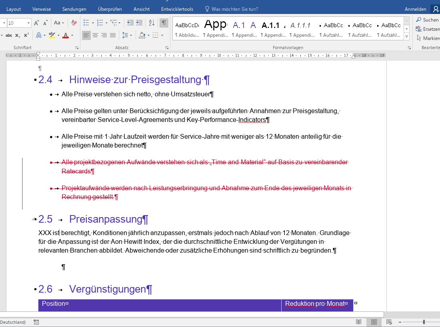Screen dimensions: 440x327
Task: Open line and paragraph spacing options
Action: [127, 35]
